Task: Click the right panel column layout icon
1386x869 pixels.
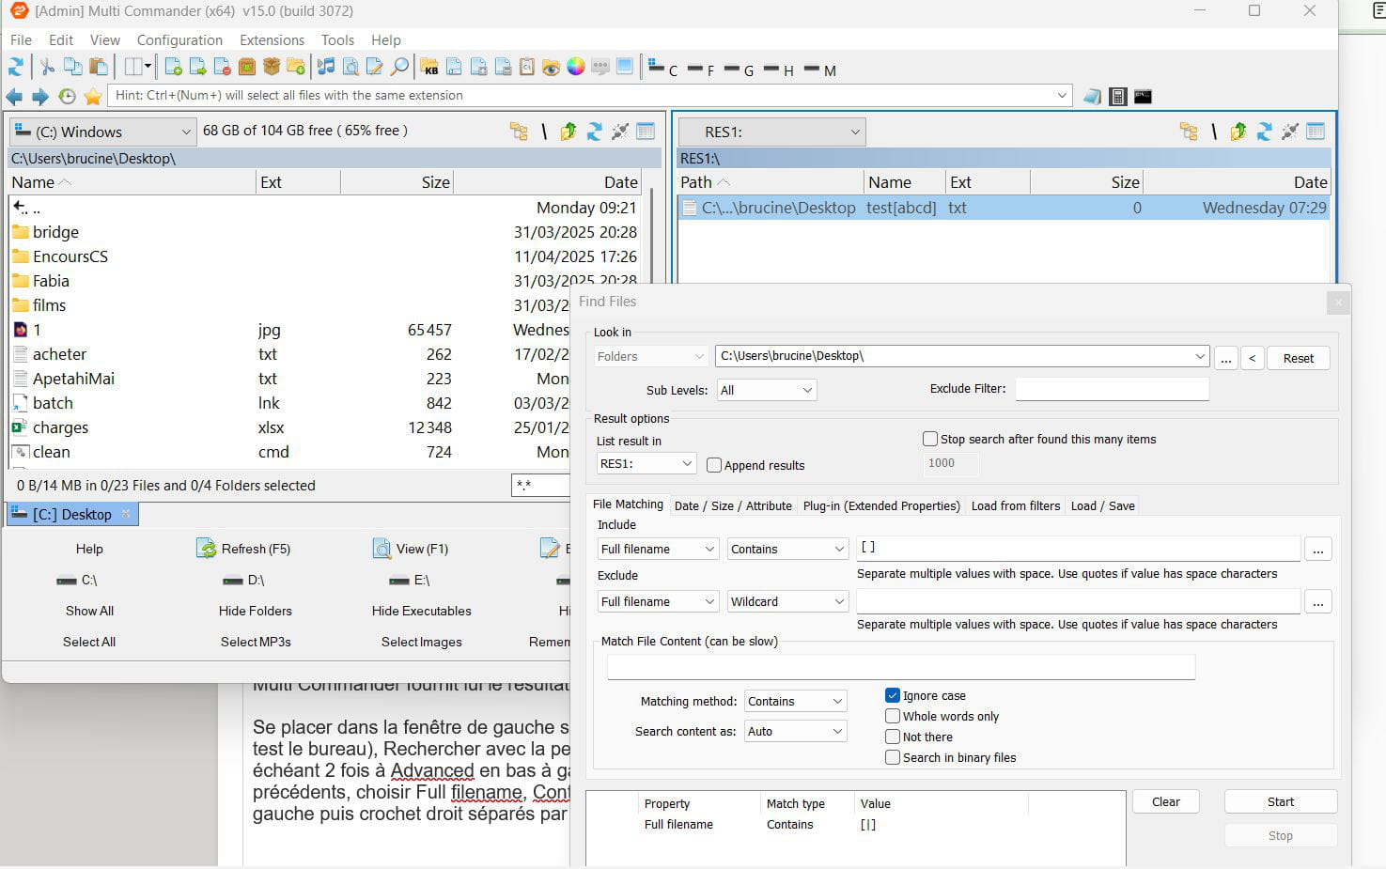Action: [x=1316, y=132]
